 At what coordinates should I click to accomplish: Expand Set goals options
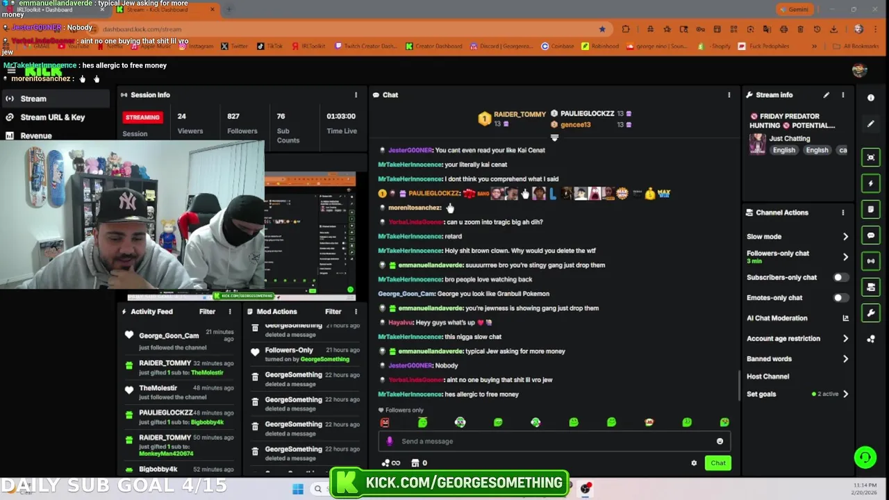[x=845, y=394]
